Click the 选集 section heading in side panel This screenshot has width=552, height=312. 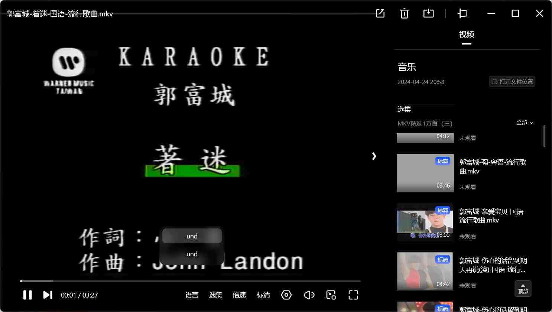(x=404, y=109)
